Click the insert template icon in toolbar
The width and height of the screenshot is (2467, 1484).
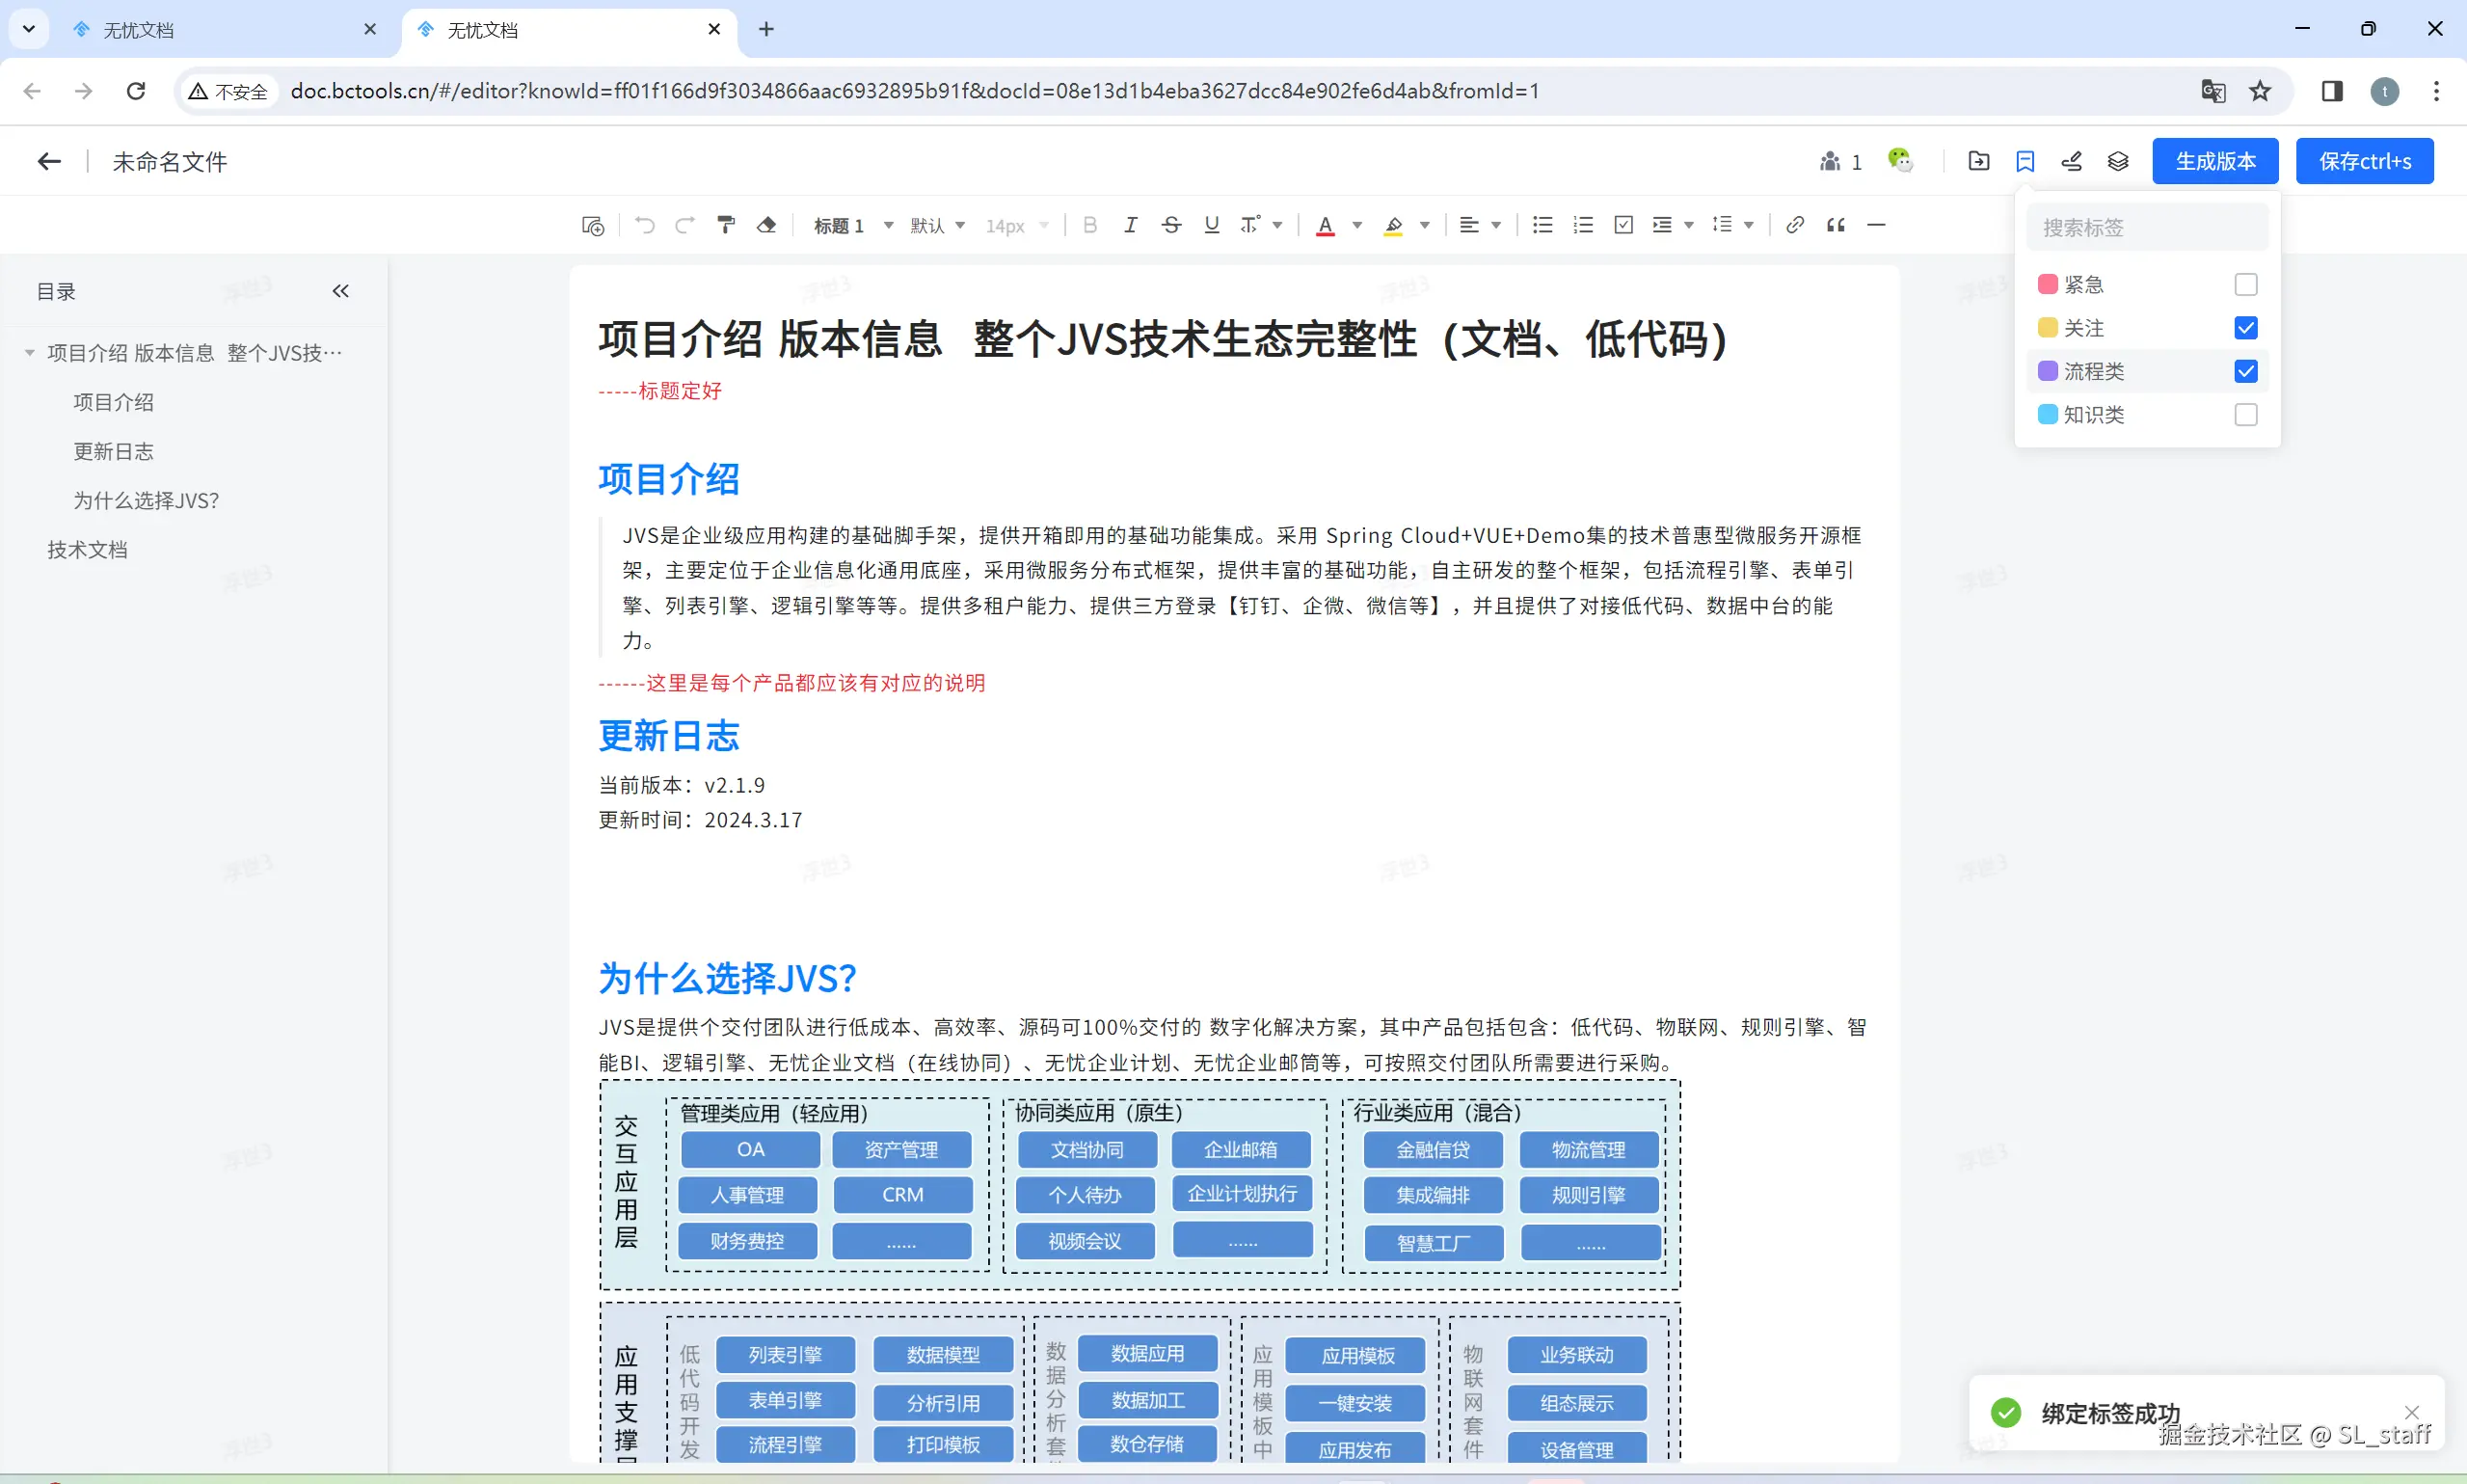click(593, 226)
